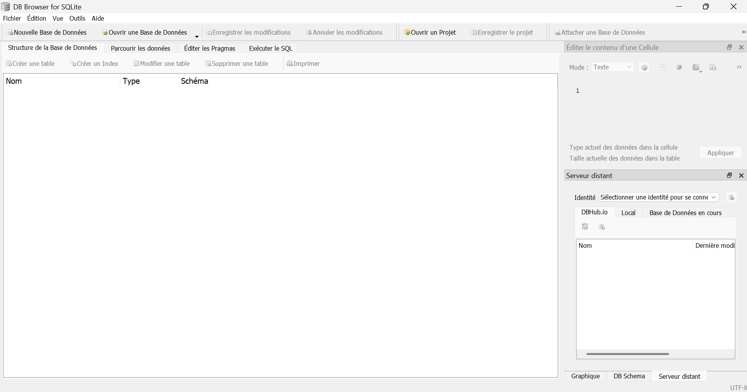The image size is (747, 392).
Task: Switch to Parcourir les données tab
Action: [140, 48]
